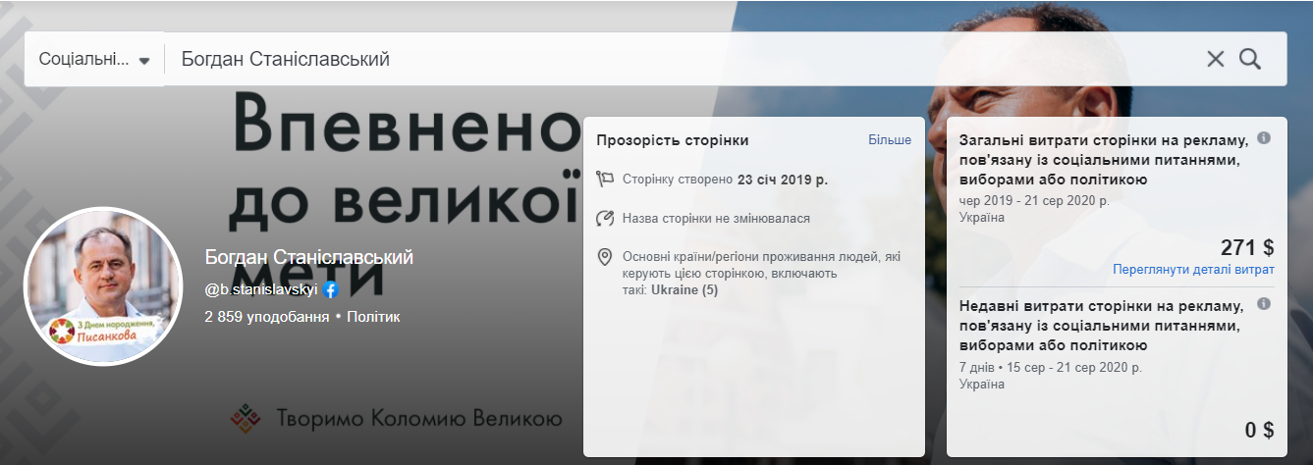
Task: Click the @b.stanislavskyi handle
Action: (262, 289)
